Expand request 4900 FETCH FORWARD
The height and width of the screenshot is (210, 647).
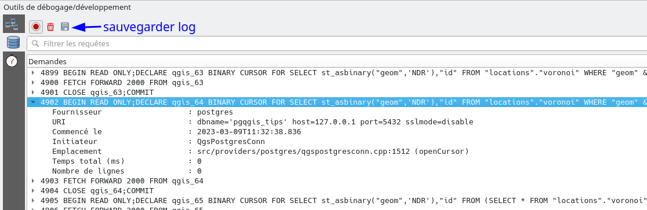point(33,82)
